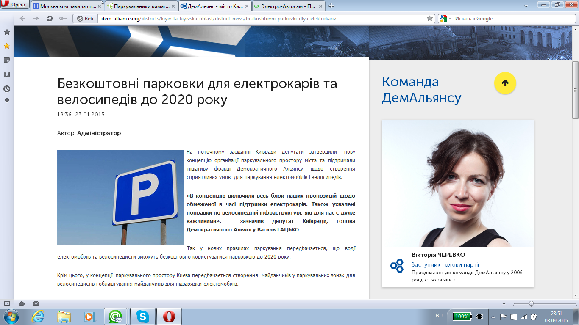Show hidden system tray icons arrow

[493, 317]
